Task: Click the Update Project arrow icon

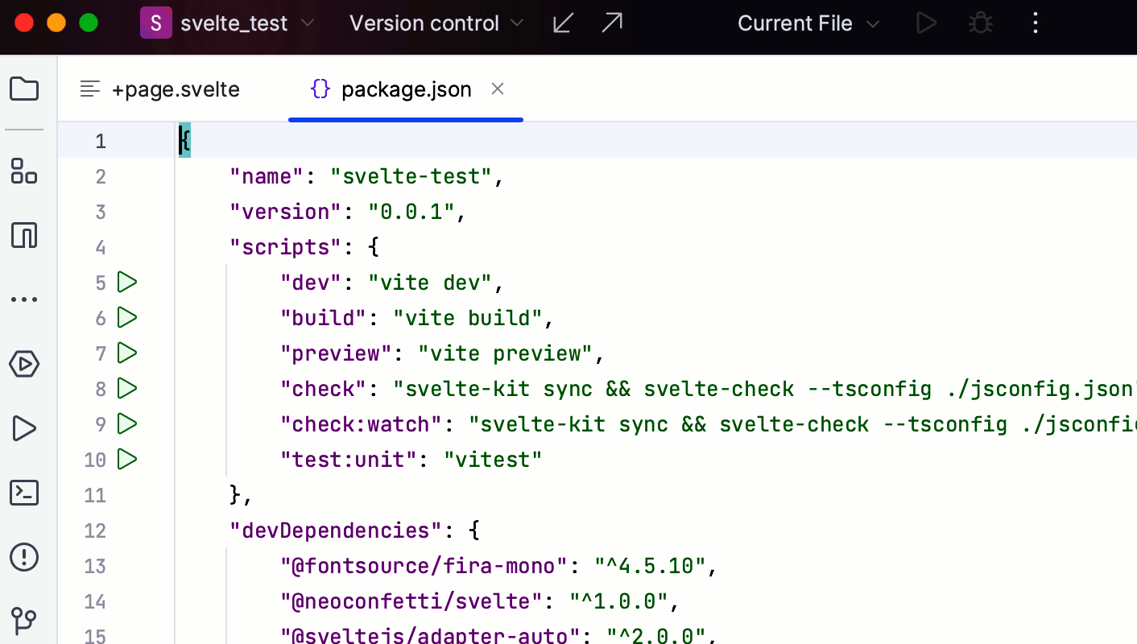Action: point(563,23)
